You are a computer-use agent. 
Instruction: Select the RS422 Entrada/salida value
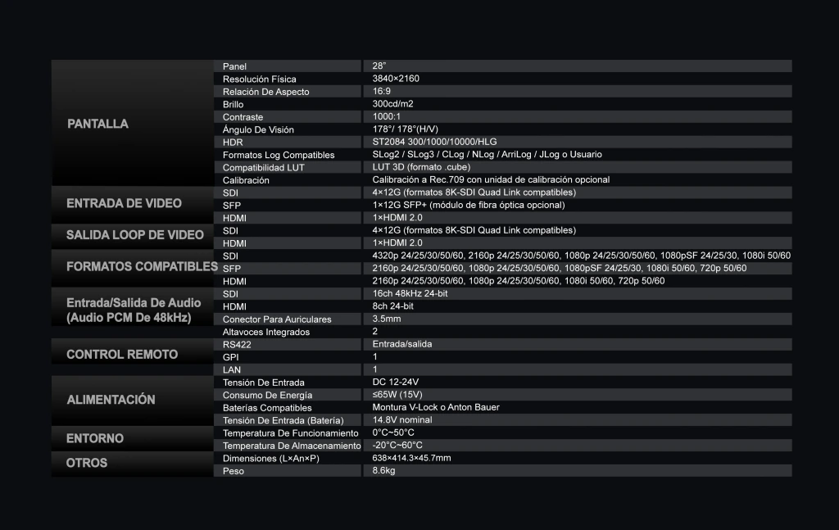pos(402,344)
